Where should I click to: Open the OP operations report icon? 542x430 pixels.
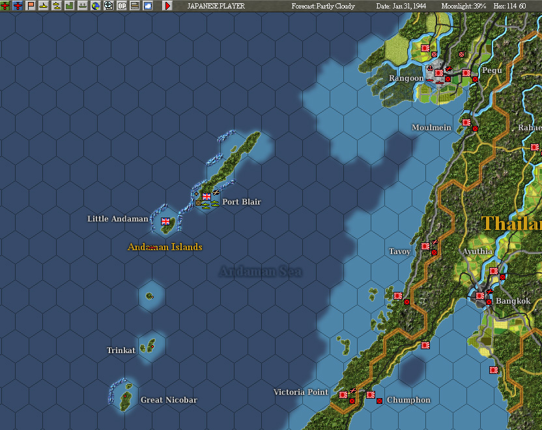click(x=122, y=5)
